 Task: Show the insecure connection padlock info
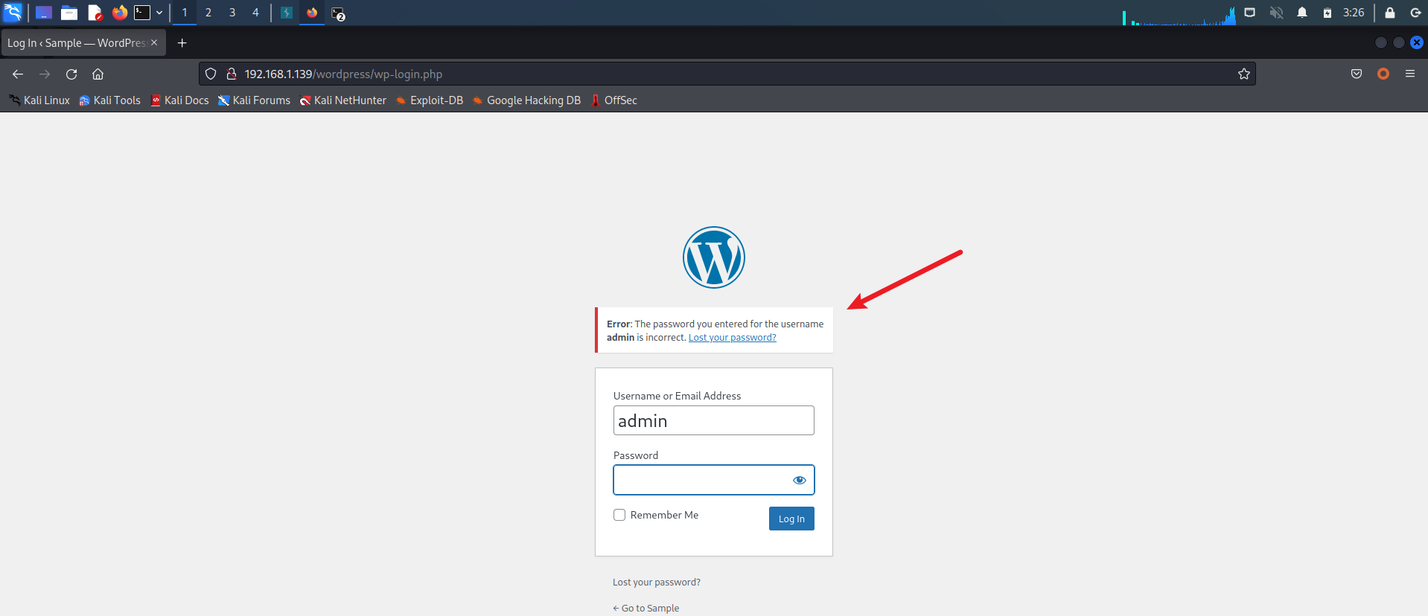pyautogui.click(x=232, y=74)
